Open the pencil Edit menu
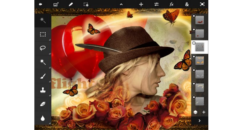 [x=71, y=4]
